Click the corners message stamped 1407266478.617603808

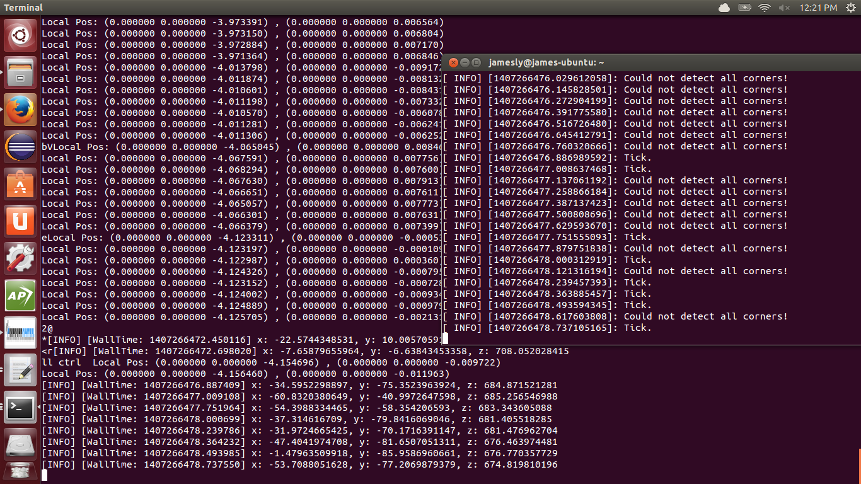615,316
